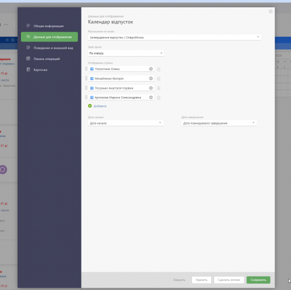Click double-chevron collapse icon in background window
Screen dimensions: 291x290
[x=7, y=40]
